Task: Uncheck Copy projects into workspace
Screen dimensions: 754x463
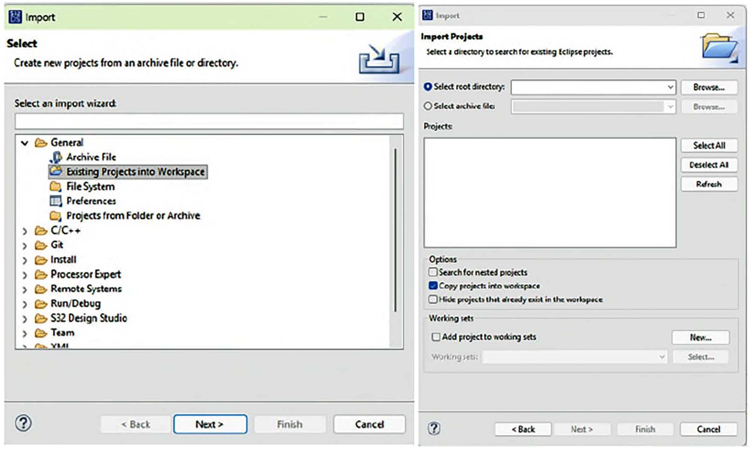Action: pyautogui.click(x=433, y=285)
